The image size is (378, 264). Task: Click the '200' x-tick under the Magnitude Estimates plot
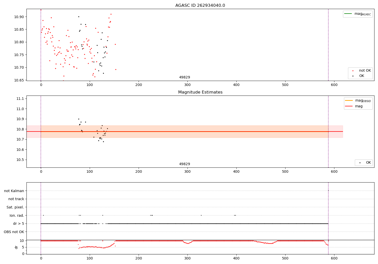[x=139, y=172]
